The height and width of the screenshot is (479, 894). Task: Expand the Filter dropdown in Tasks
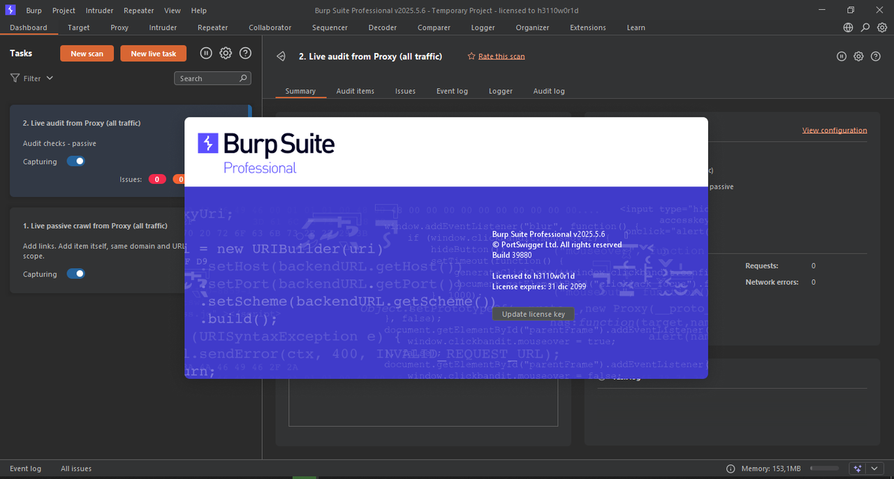click(x=32, y=78)
